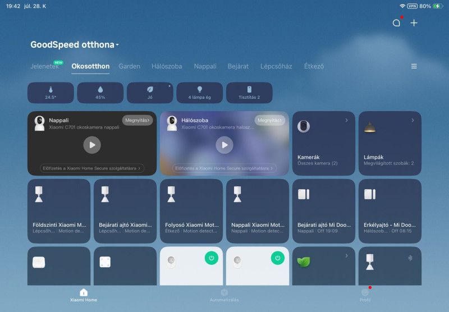Open the Jó air quality tile

(x=150, y=93)
